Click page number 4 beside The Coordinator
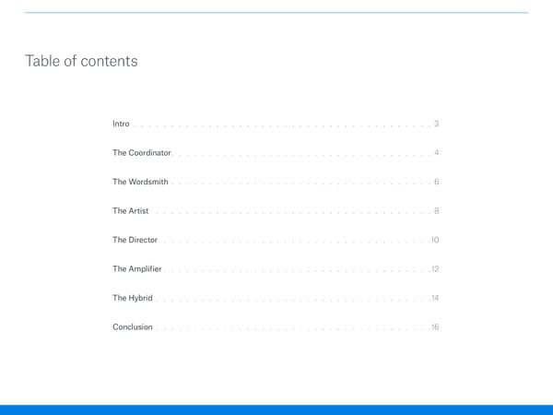 [436, 152]
